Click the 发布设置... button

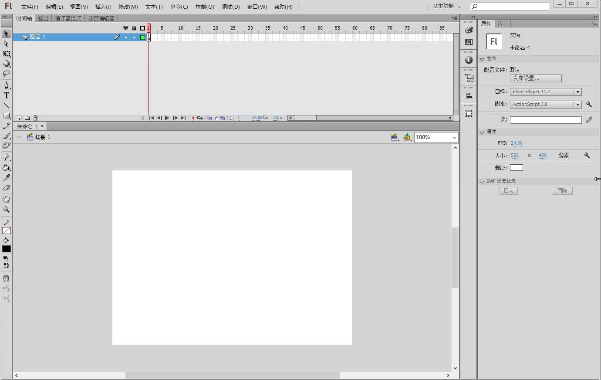(x=536, y=78)
